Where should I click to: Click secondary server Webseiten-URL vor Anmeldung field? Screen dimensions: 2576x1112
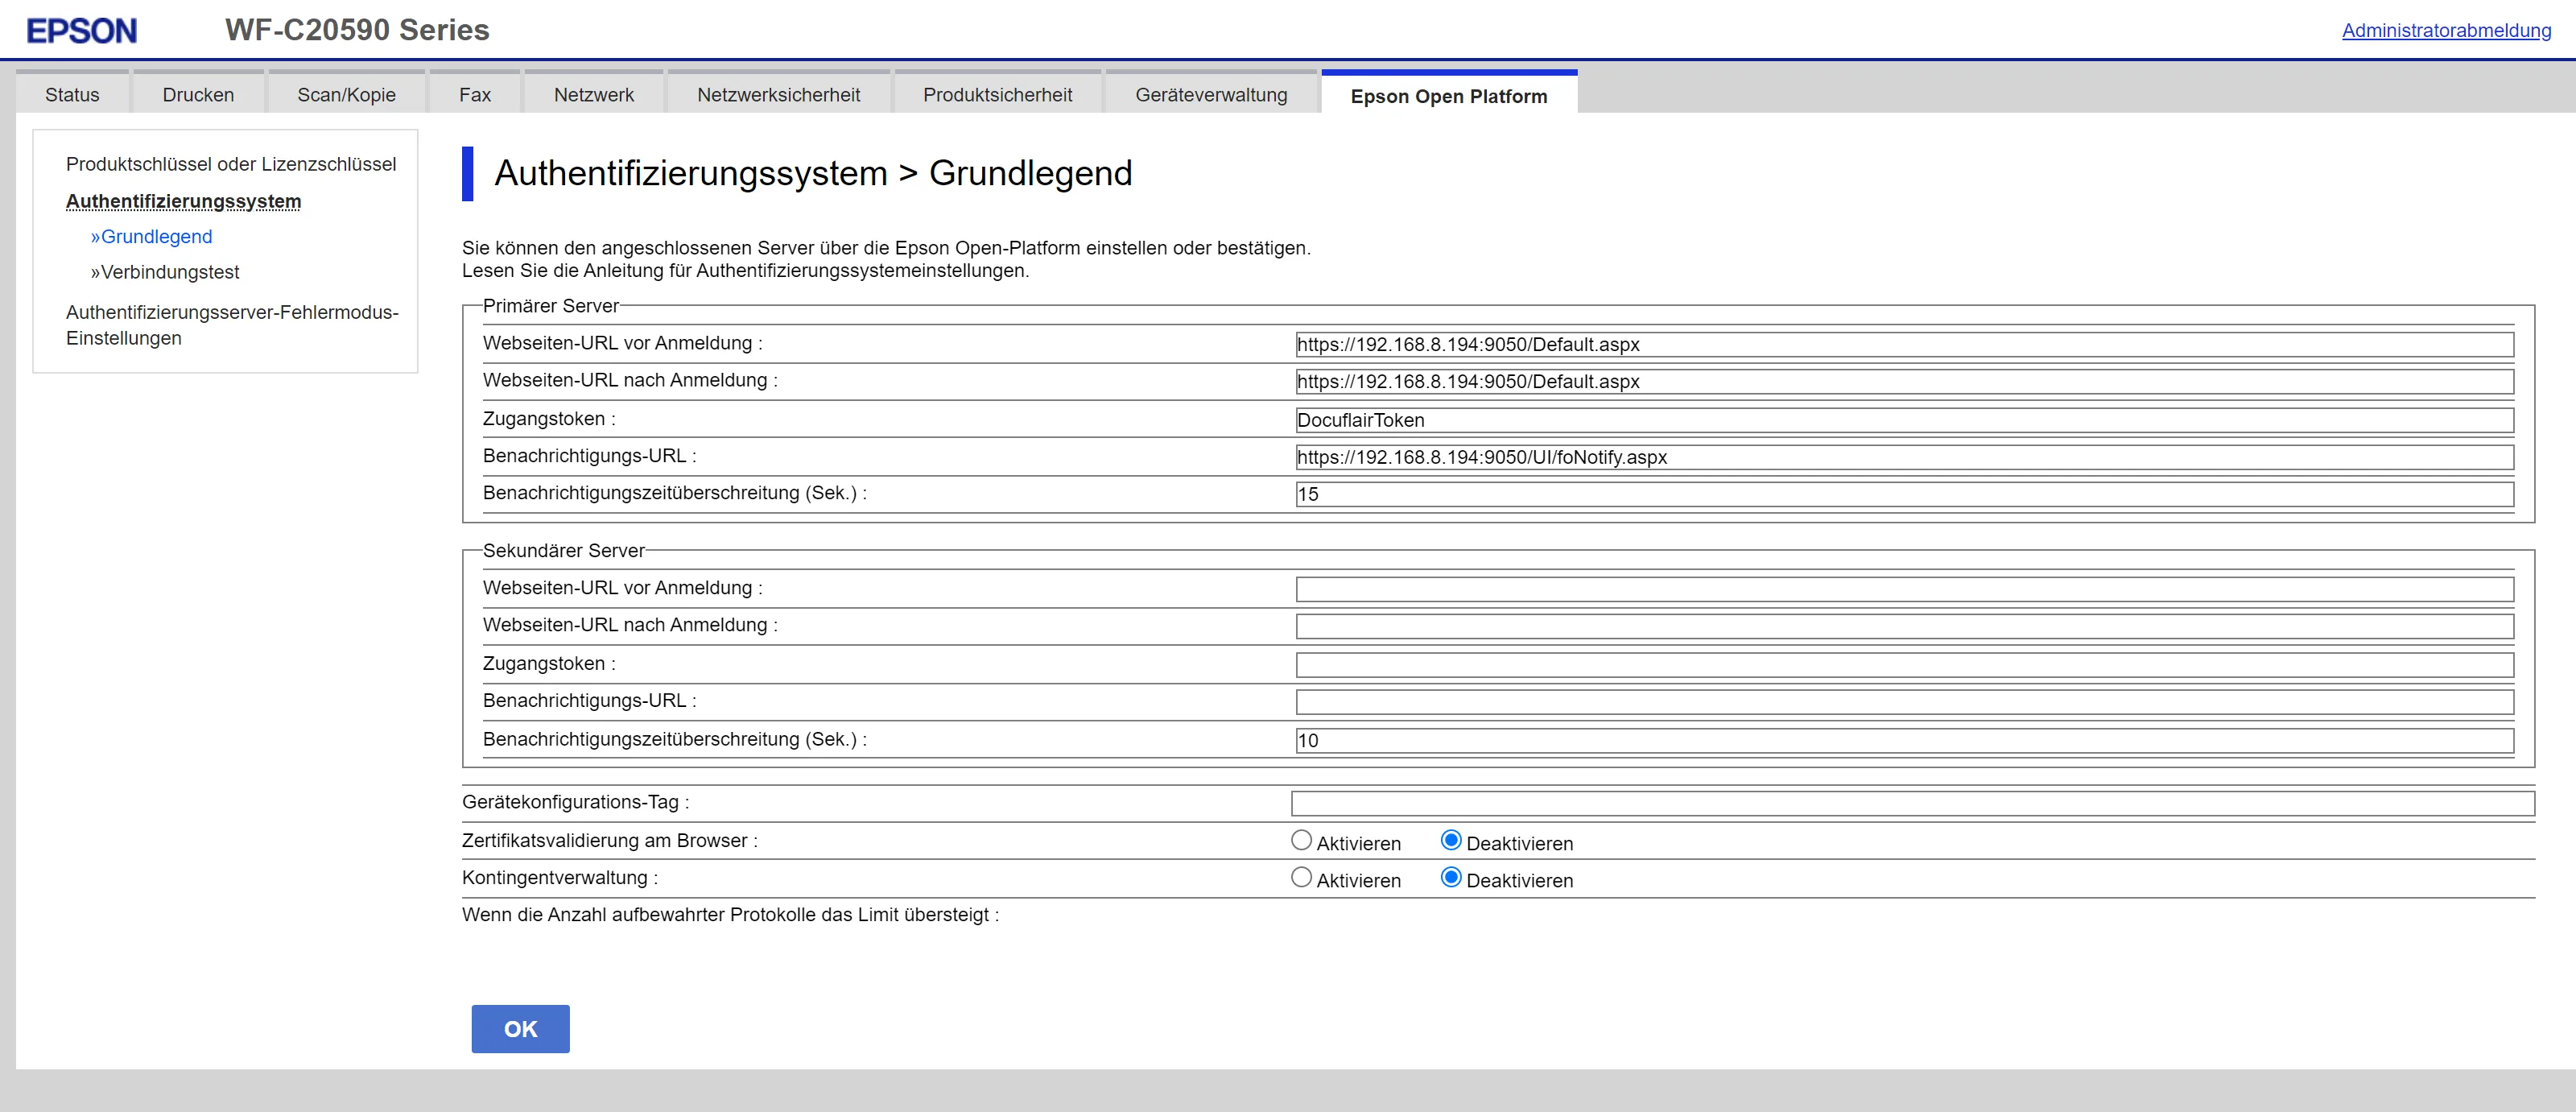click(1904, 589)
